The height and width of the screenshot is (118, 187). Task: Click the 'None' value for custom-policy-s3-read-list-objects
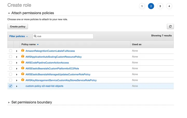click(135, 86)
